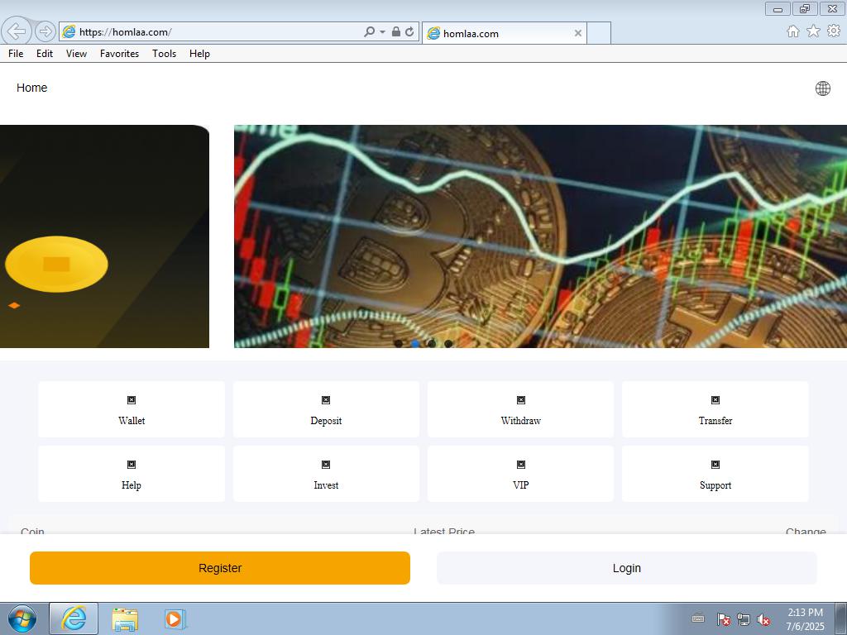Select the Withdraw tile
Screen dimensions: 847x635
[520, 409]
